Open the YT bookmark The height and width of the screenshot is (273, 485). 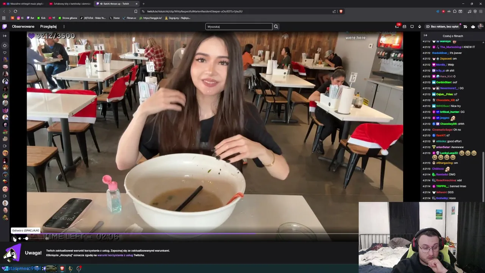click(52, 18)
